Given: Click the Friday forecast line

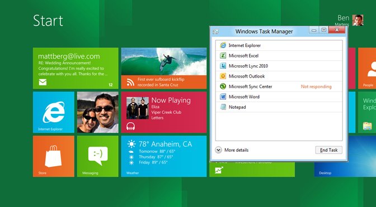Looking at the screenshot, I should [153, 162].
